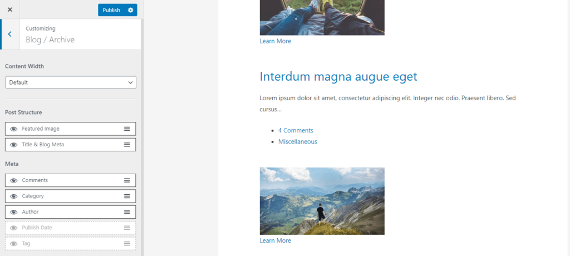
Task: Toggle visibility of Comments meta item
Action: [x=14, y=180]
